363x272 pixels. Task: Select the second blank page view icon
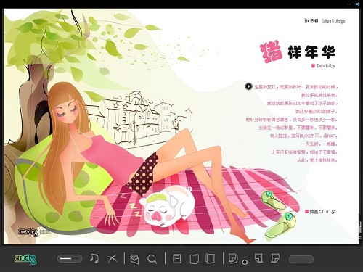194,258
